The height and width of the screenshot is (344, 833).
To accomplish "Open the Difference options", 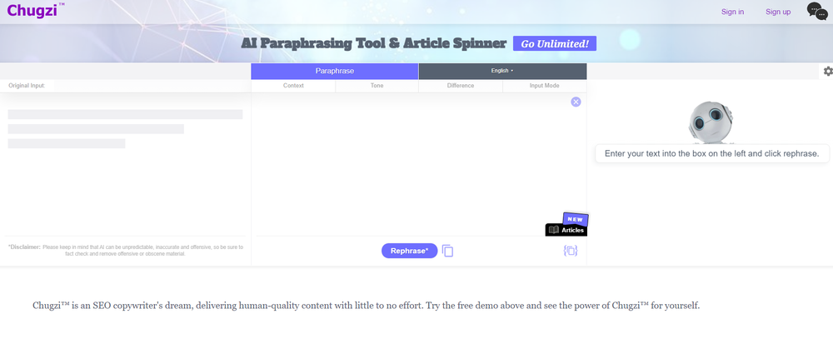I will 461,86.
